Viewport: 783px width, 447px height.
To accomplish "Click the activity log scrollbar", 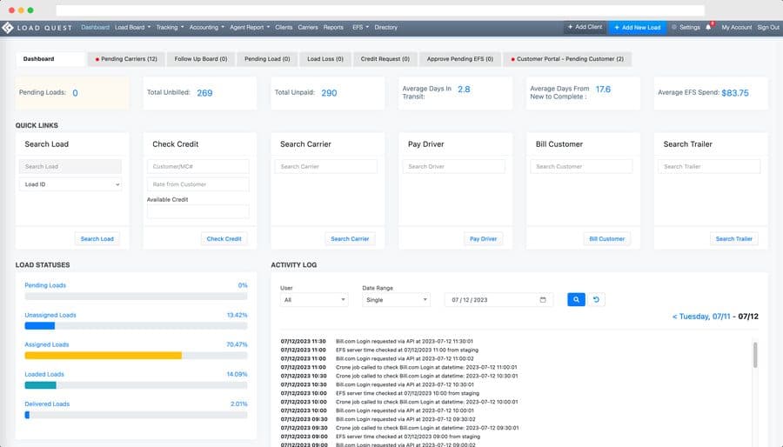I will click(755, 355).
